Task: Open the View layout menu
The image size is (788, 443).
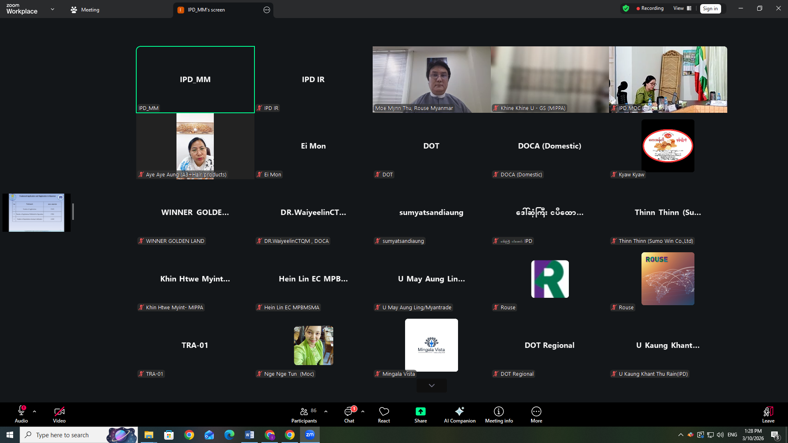Action: pos(682,8)
